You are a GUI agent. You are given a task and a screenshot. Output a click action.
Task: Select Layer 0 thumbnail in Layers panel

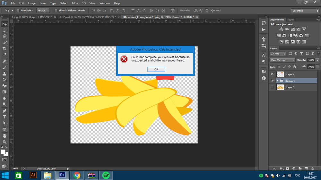[x=280, y=87]
